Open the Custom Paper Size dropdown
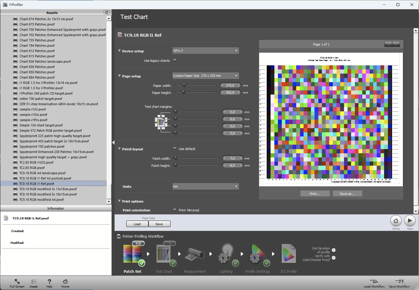Viewport: 419px width, 290px height. [x=206, y=76]
